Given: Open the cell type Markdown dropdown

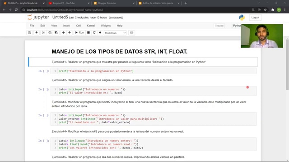Looking at the screenshot, I should pos(115,33).
